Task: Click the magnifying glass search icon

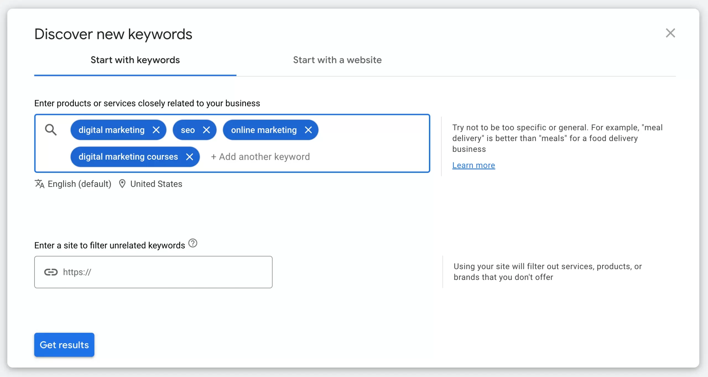Action: point(51,130)
